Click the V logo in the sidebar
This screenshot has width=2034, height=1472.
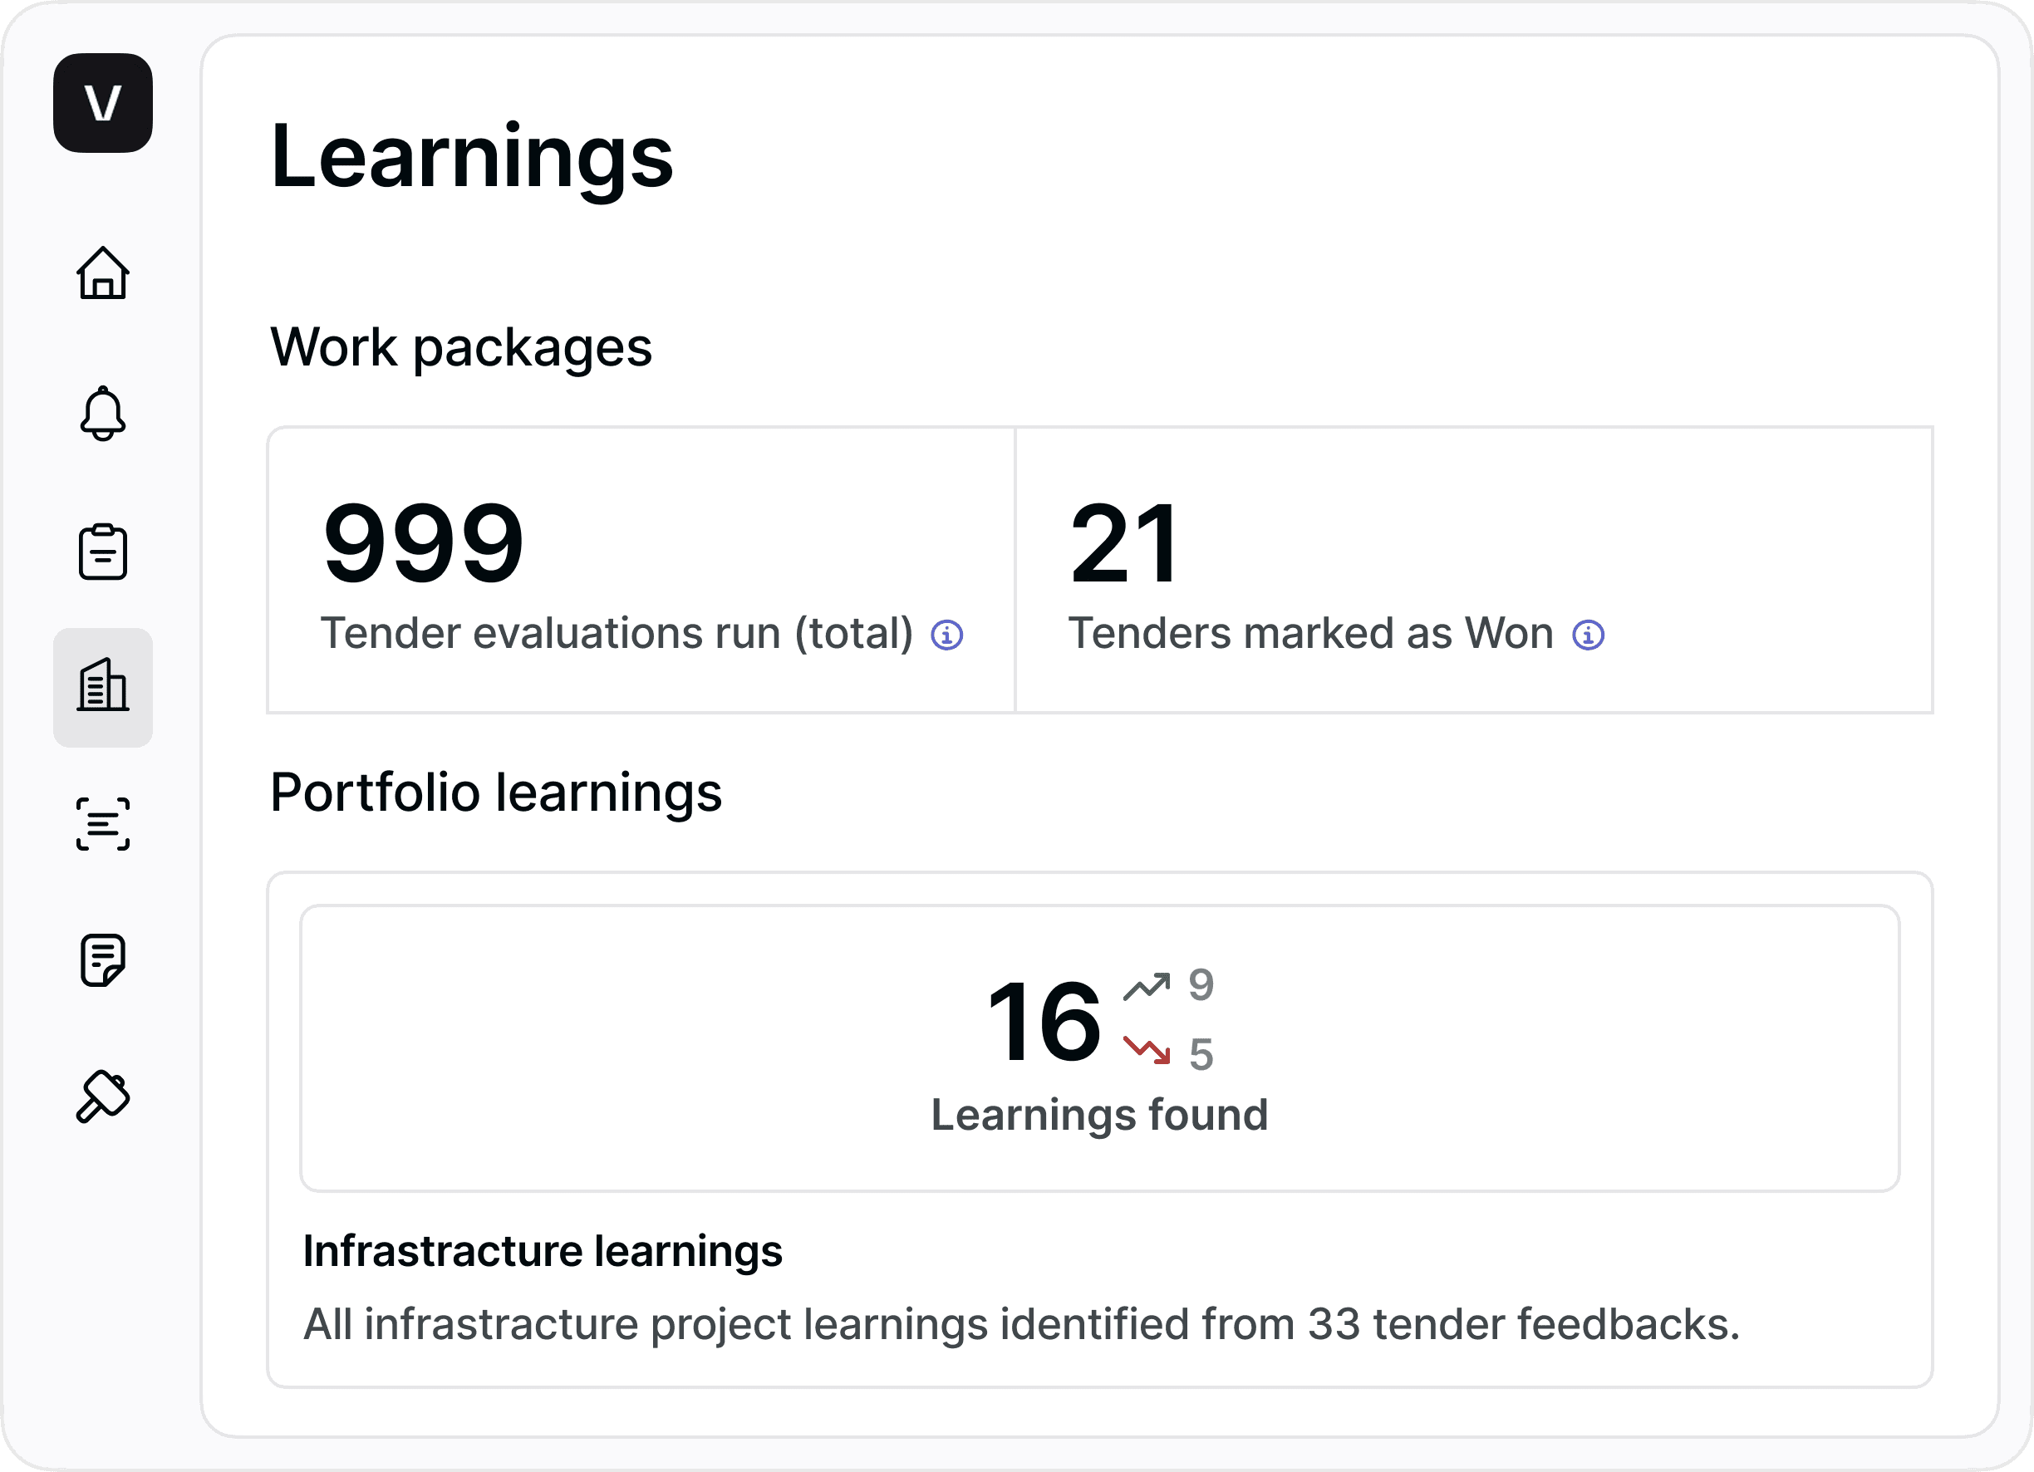coord(102,102)
